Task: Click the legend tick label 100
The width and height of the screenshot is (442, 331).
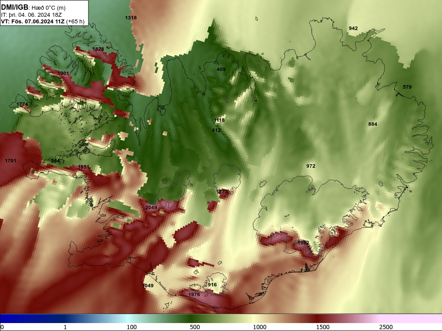Action: tap(132, 327)
